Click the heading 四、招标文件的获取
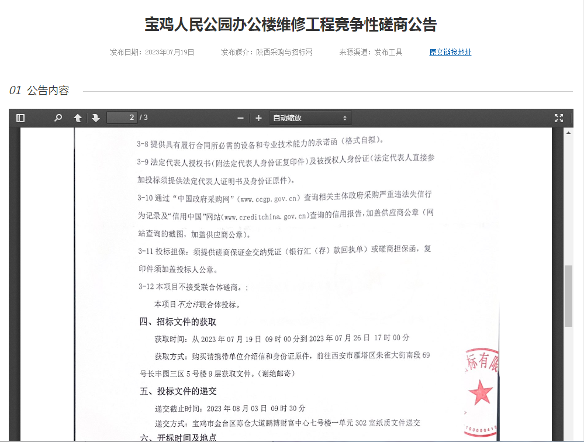 tap(178, 322)
